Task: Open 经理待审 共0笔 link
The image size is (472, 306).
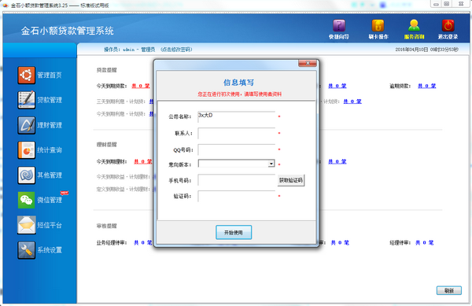Action: point(425,242)
